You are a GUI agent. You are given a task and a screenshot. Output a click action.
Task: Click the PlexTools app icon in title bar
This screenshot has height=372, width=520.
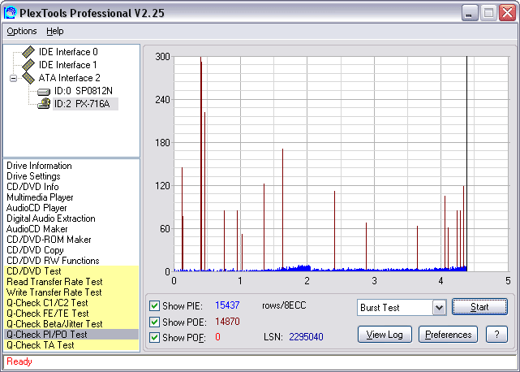(10, 13)
